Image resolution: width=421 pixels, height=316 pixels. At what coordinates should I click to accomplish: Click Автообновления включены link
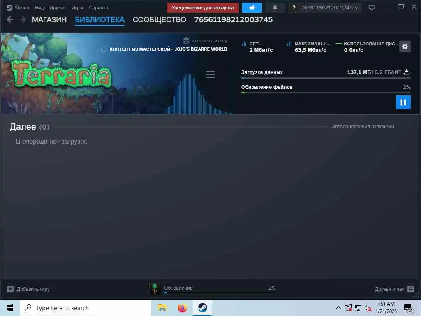point(363,127)
